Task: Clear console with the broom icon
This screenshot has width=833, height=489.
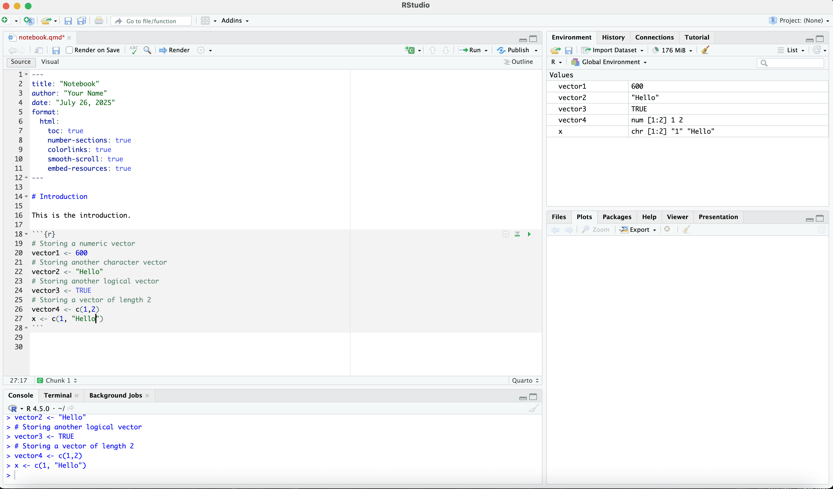Action: coord(534,408)
